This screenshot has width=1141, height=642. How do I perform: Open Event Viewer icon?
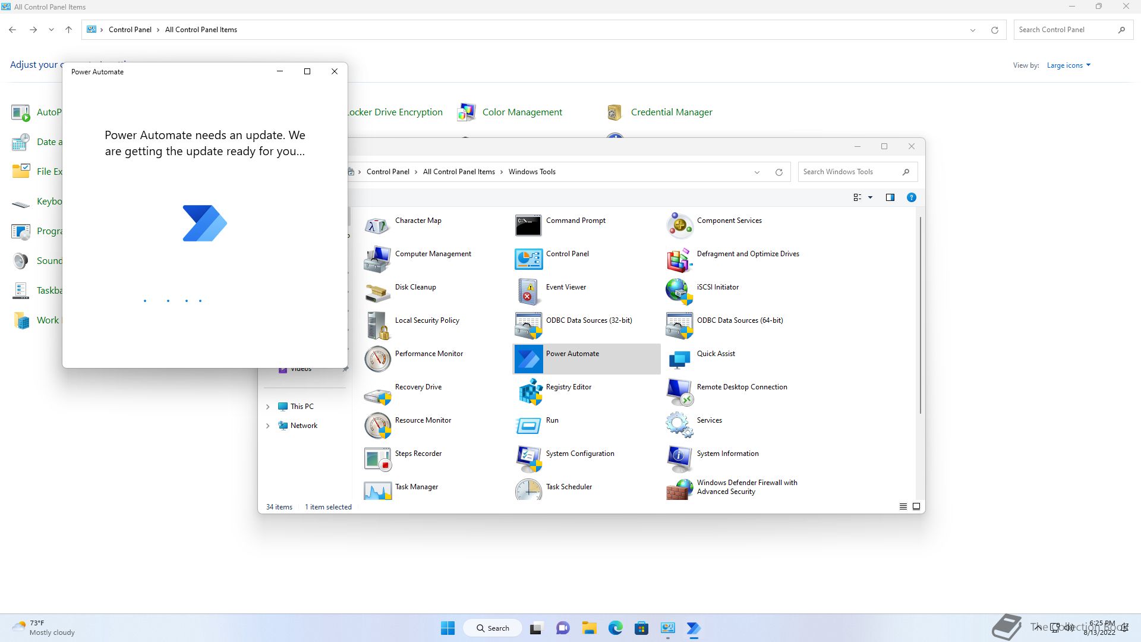528,292
